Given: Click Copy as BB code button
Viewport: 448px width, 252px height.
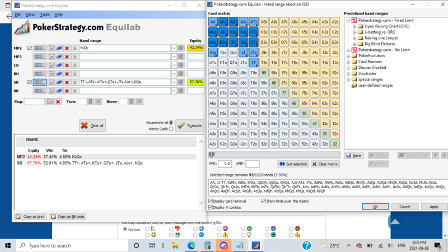Looking at the screenshot, I should (x=68, y=217).
